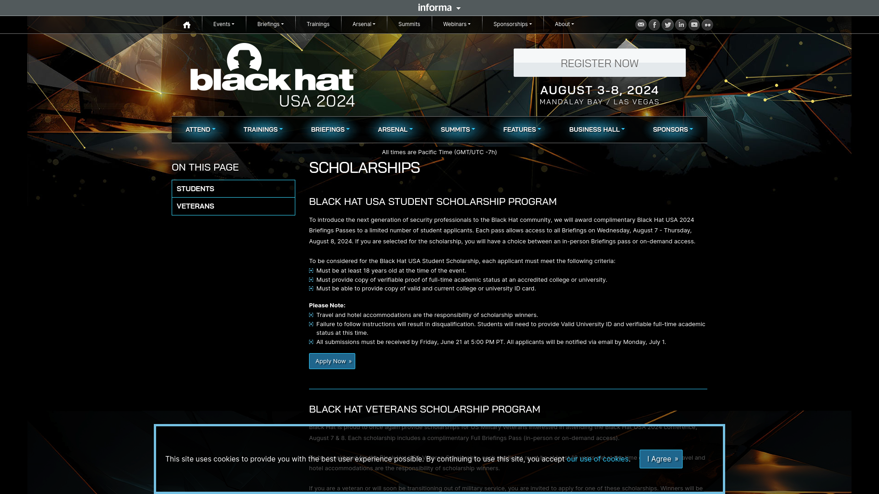Click the AUGUST 3-8, 2024 date text

click(x=599, y=90)
